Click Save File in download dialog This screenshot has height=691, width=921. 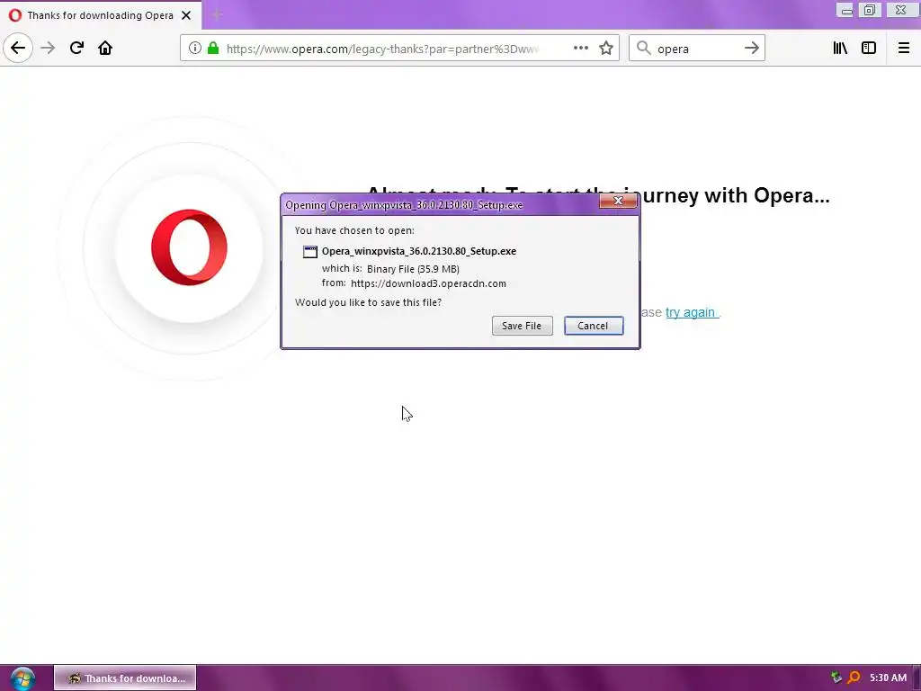(x=523, y=326)
